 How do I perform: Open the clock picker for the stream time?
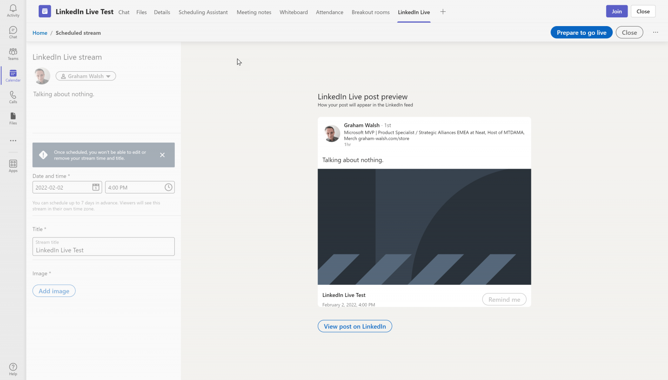(x=168, y=187)
